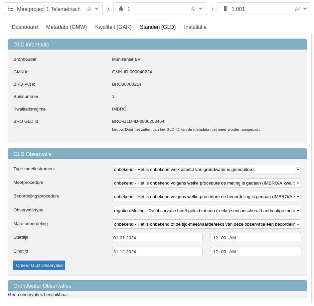Open the Meetprocedure dropdown
The height and width of the screenshot is (306, 314).
tap(206, 183)
